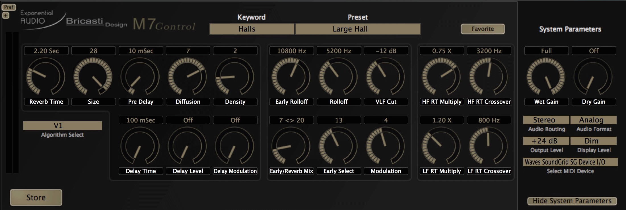
Task: Click the Delay Time knob
Action: (140, 146)
